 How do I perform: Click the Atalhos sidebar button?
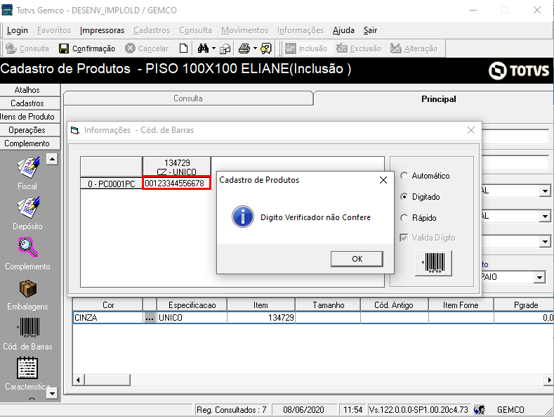[30, 90]
